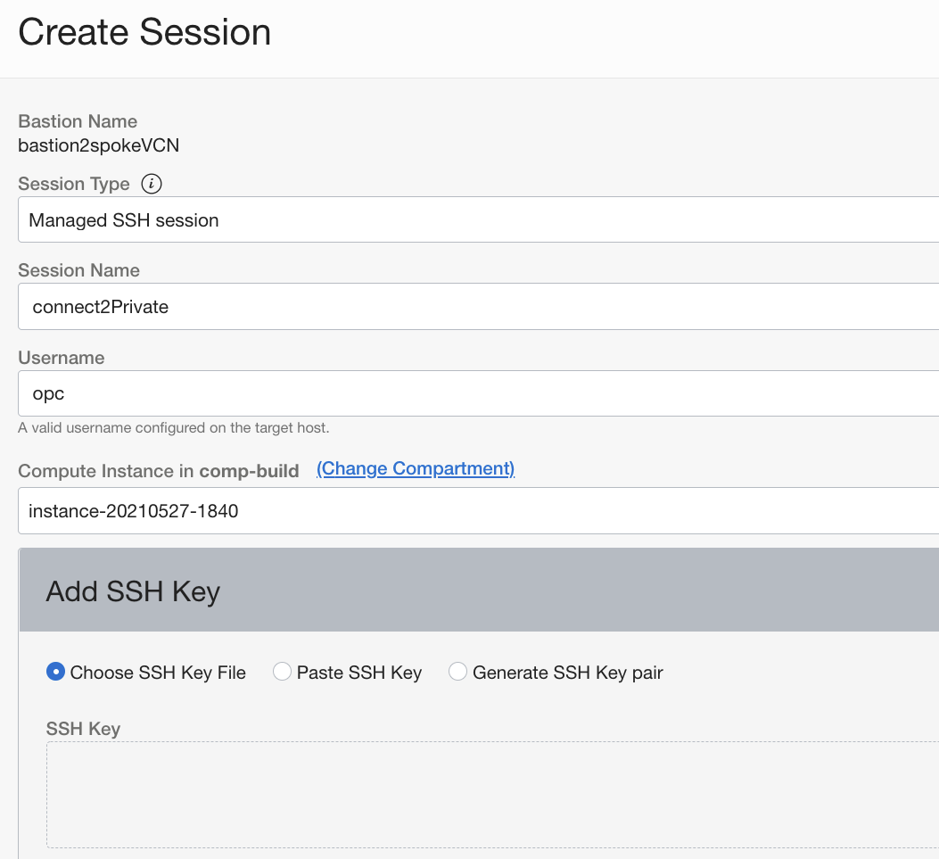
Task: Open the Compute Instance dropdown
Action: point(479,510)
